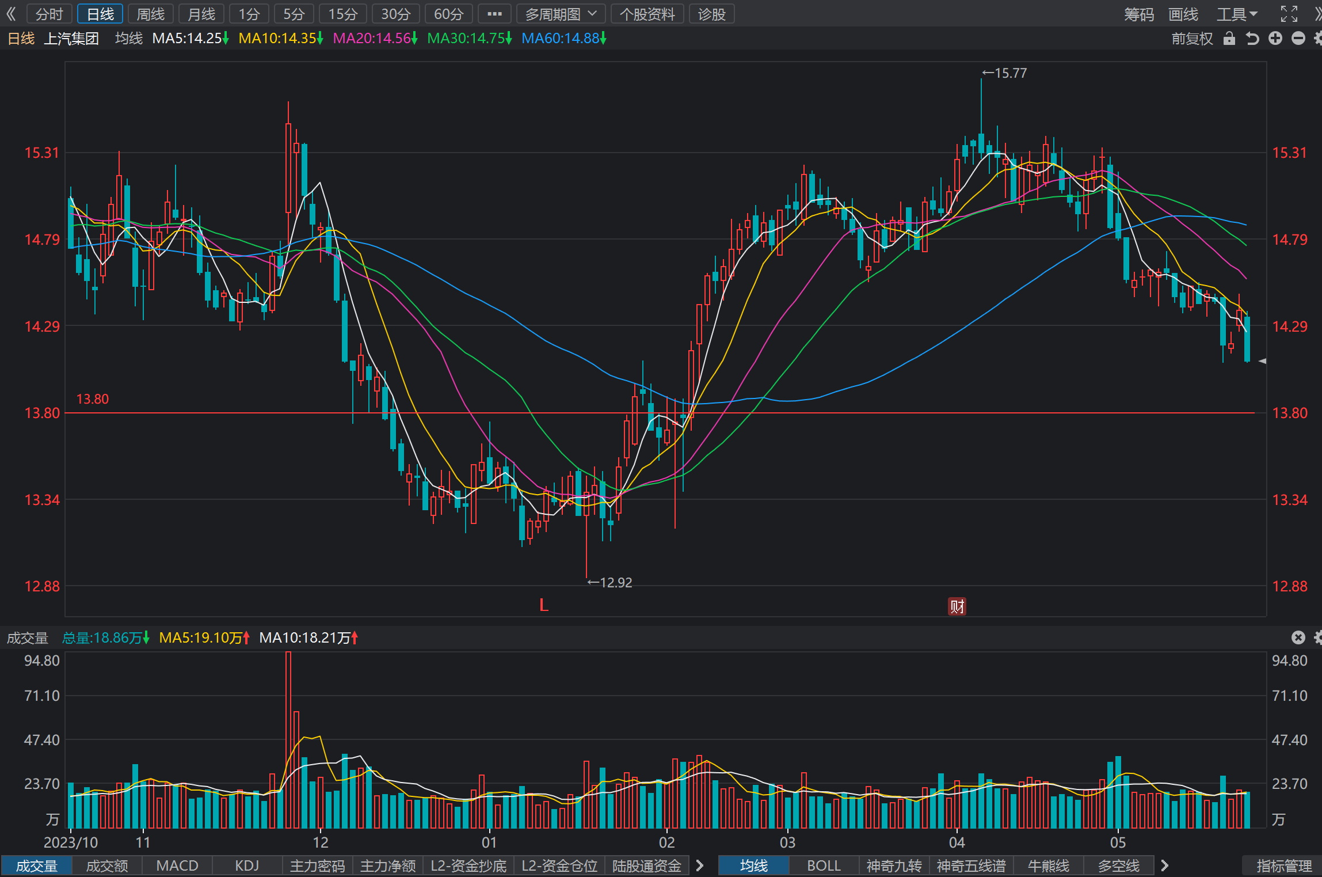Switch main indicator to 牛熊线

1049,866
